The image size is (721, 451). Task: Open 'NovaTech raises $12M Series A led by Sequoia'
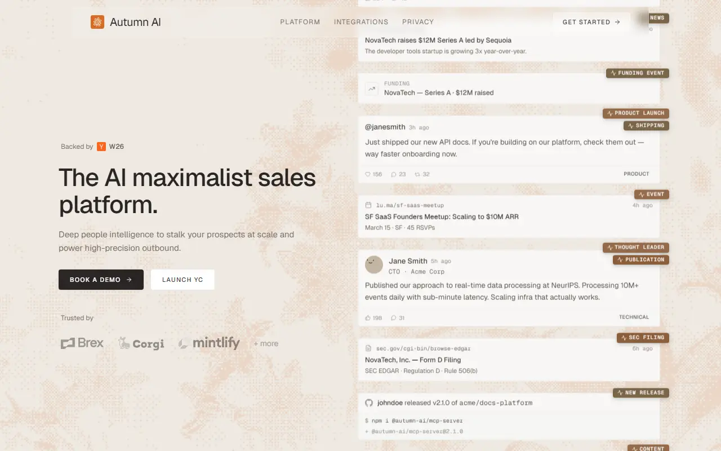(438, 41)
